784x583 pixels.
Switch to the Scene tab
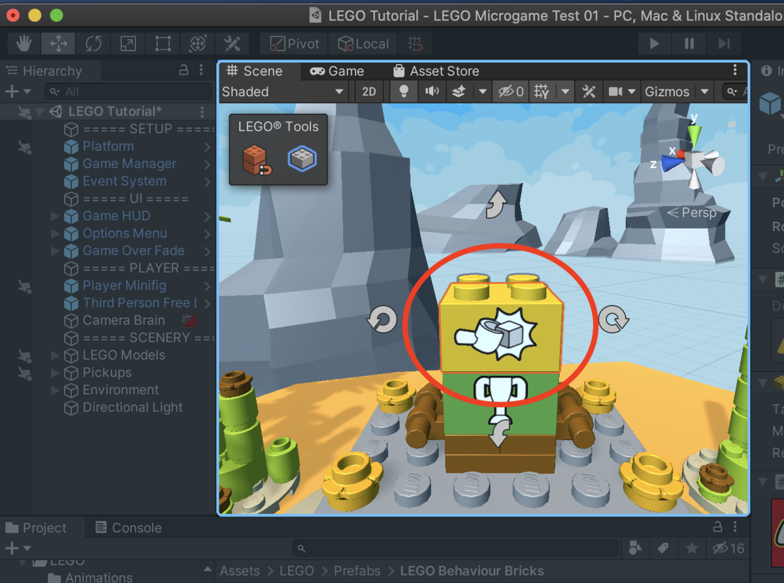pyautogui.click(x=254, y=71)
